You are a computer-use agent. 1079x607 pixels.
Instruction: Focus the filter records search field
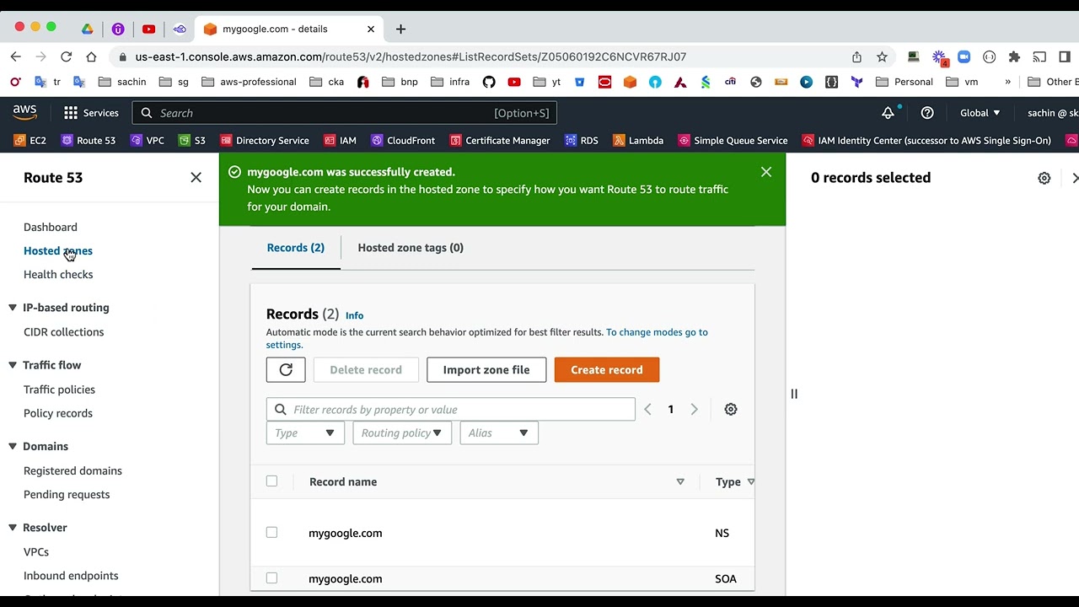click(451, 410)
